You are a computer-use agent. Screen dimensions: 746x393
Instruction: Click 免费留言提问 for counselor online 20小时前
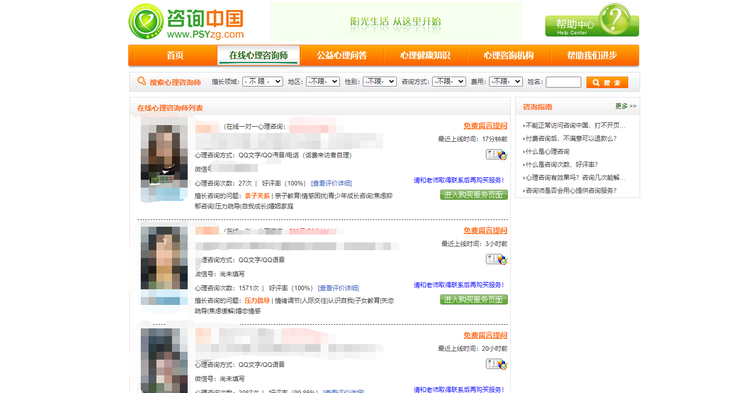click(x=485, y=335)
